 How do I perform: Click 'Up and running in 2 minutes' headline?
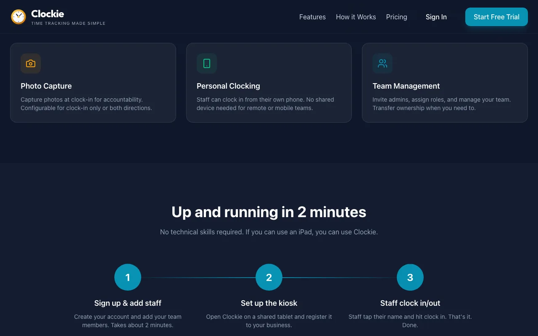pyautogui.click(x=269, y=212)
